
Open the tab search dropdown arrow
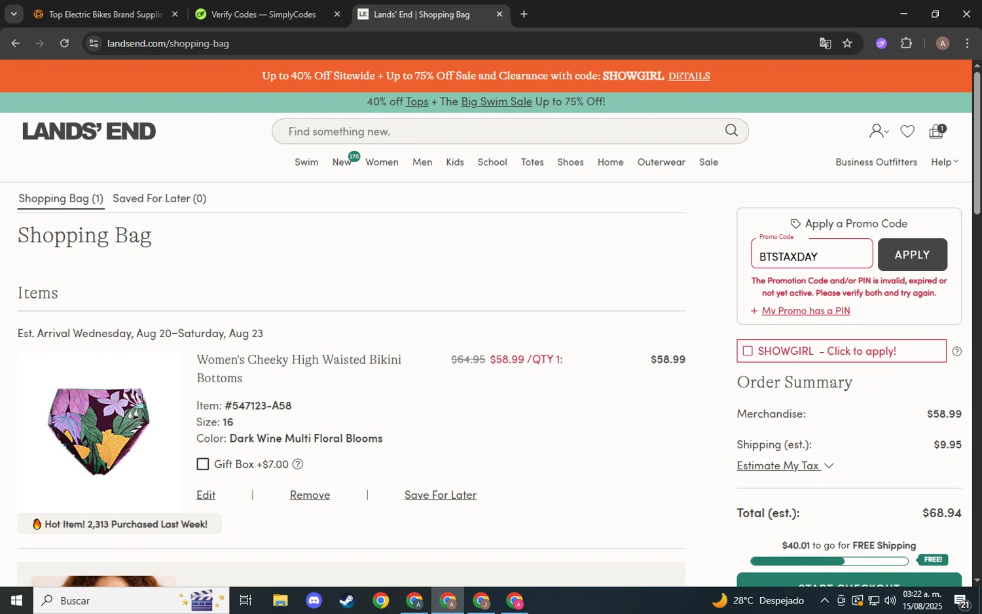14,14
